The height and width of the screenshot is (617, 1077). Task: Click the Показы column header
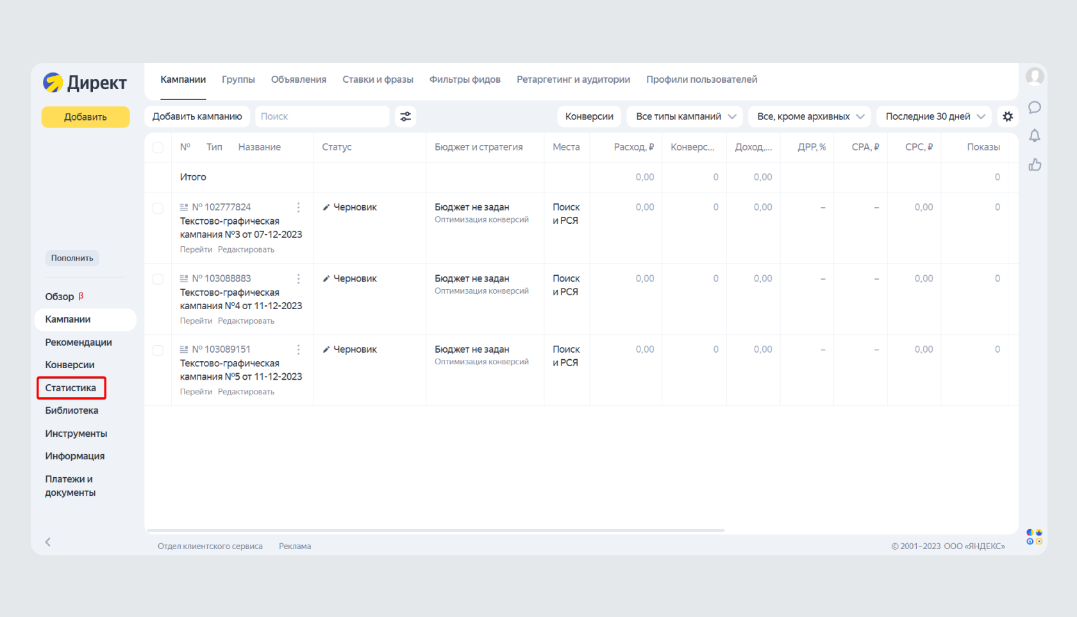click(983, 147)
